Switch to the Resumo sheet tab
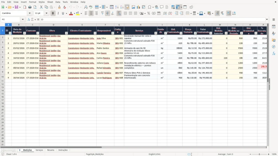 coord(51,150)
